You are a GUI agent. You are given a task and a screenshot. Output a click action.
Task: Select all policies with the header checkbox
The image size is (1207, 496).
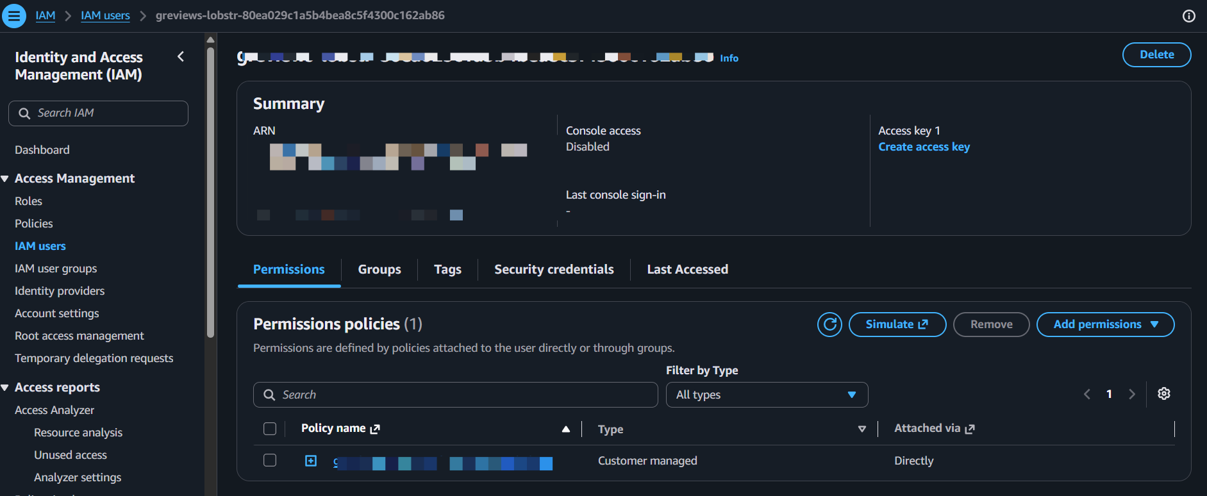coord(270,429)
